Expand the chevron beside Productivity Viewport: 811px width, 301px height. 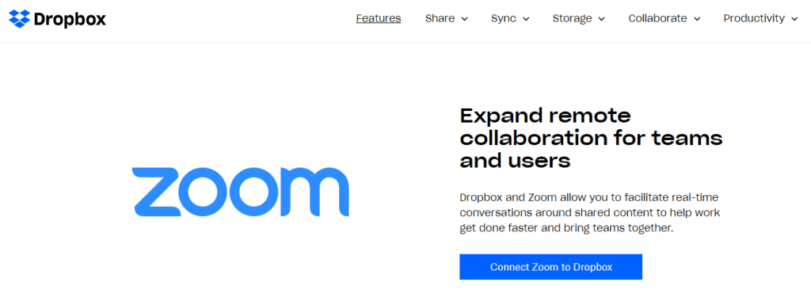coord(794,19)
